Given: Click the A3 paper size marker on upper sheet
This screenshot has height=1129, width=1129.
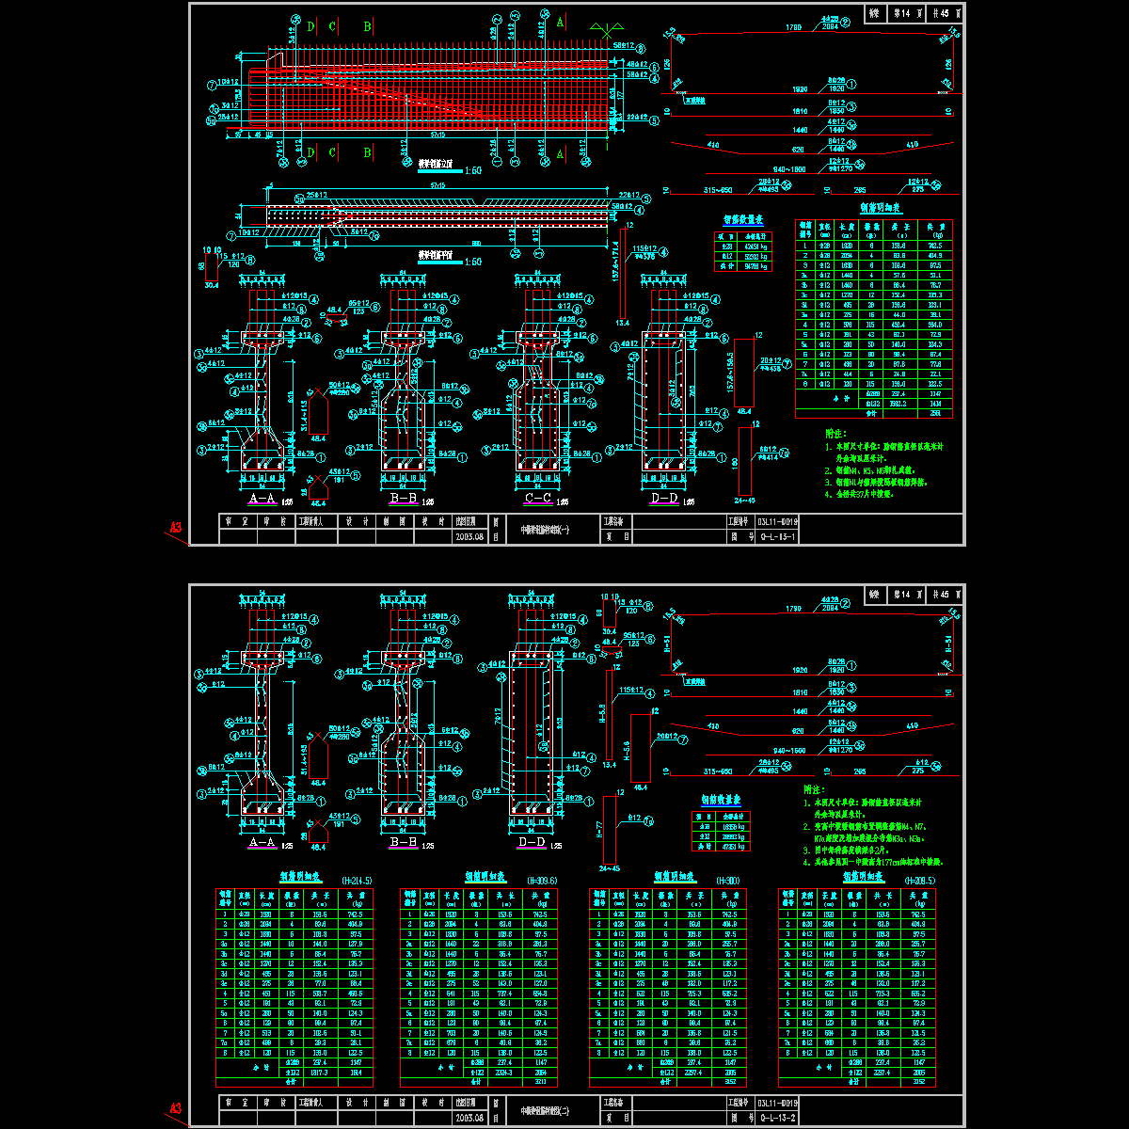Looking at the screenshot, I should point(174,530).
